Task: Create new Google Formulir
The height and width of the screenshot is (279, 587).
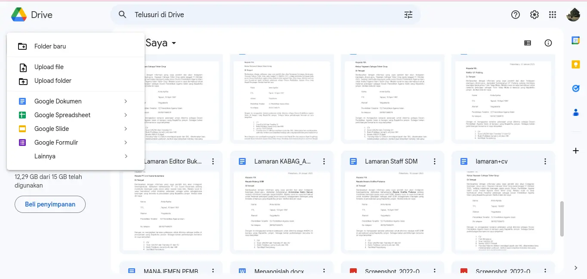Action: click(76, 143)
